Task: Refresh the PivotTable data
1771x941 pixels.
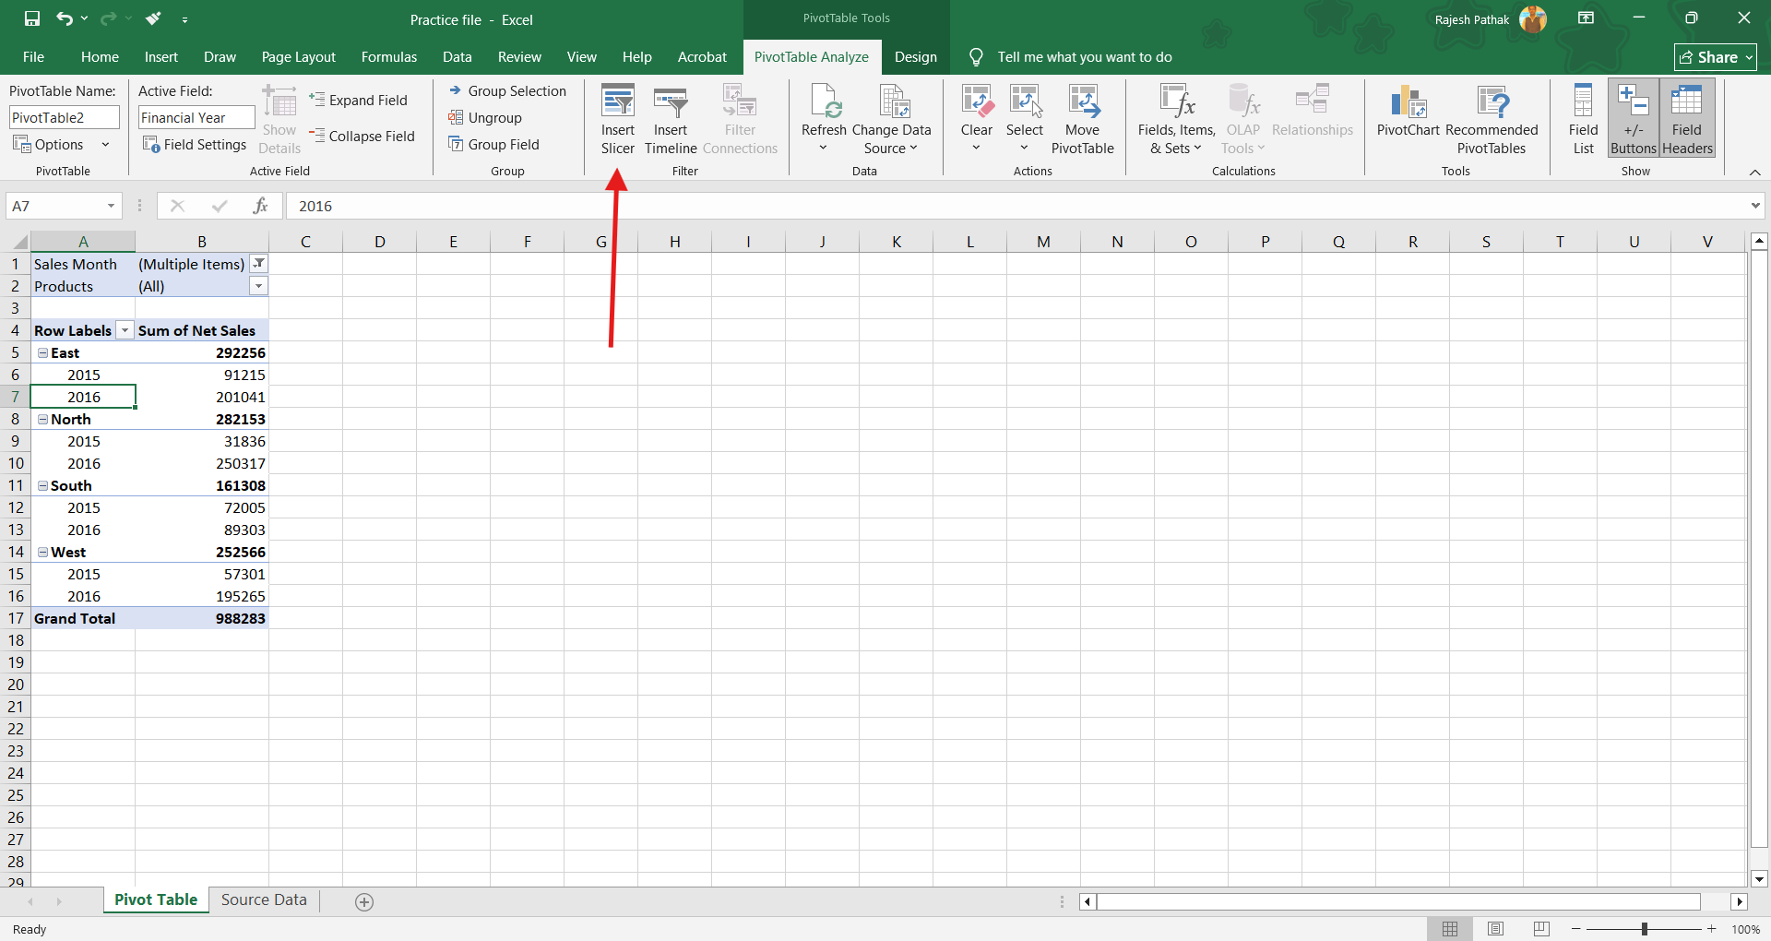Action: coord(824,103)
